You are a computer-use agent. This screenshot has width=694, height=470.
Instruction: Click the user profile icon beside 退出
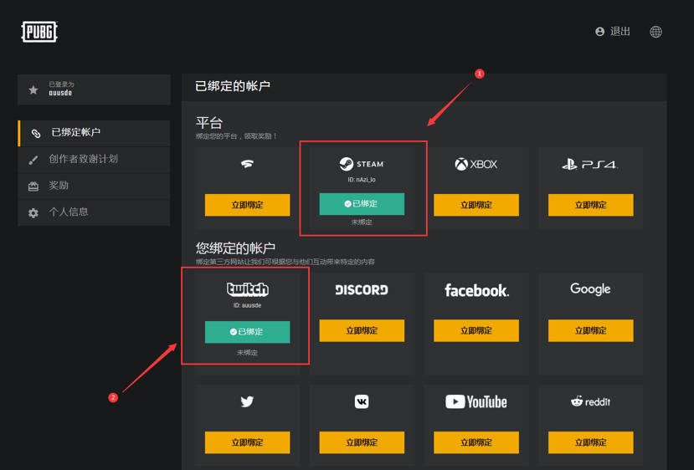coord(599,32)
